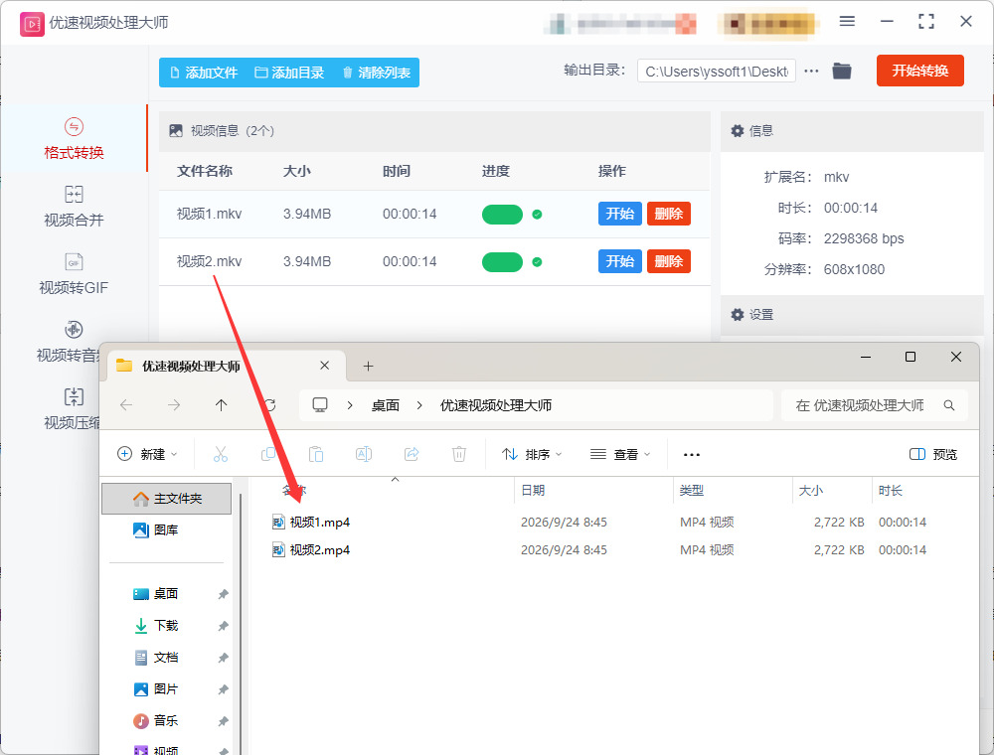Screen dimensions: 994x755
Task: Click the Explorer search field
Action: pos(874,405)
